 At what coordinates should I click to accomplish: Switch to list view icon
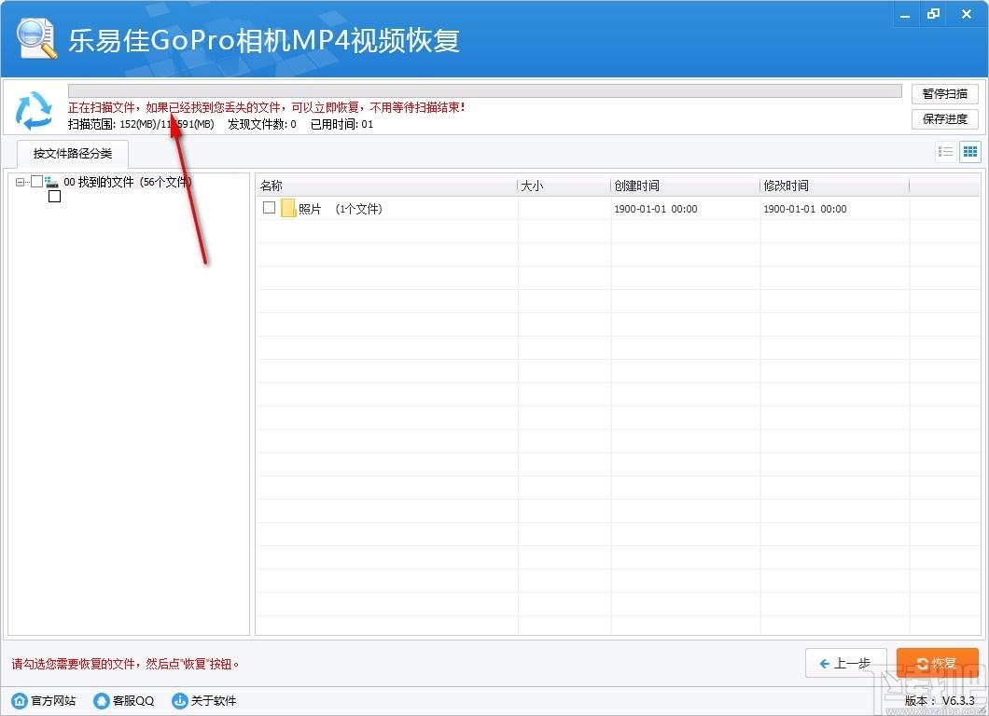tap(945, 151)
